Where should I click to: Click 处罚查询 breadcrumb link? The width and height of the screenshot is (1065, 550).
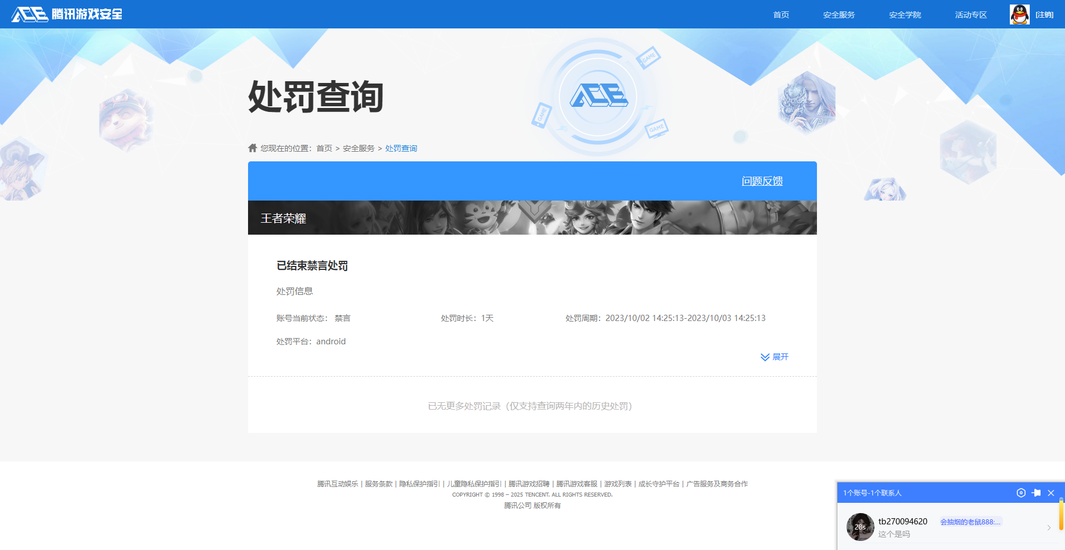(401, 148)
